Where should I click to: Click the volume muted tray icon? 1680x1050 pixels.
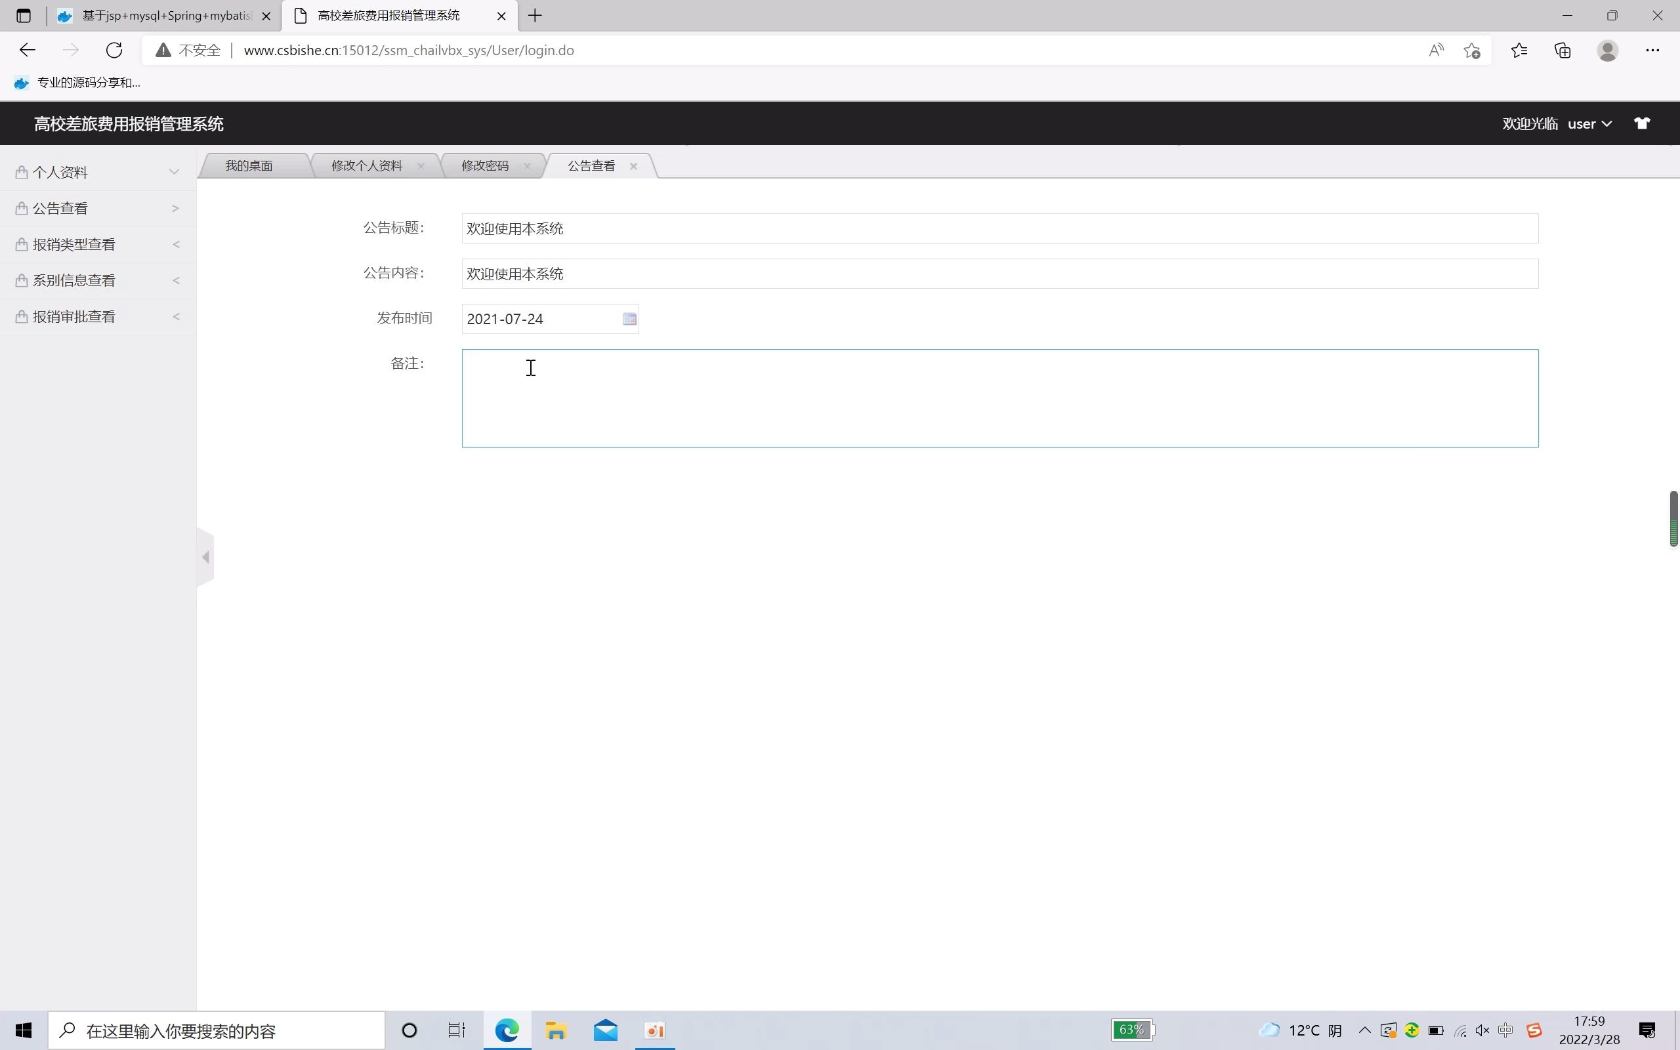click(1482, 1030)
